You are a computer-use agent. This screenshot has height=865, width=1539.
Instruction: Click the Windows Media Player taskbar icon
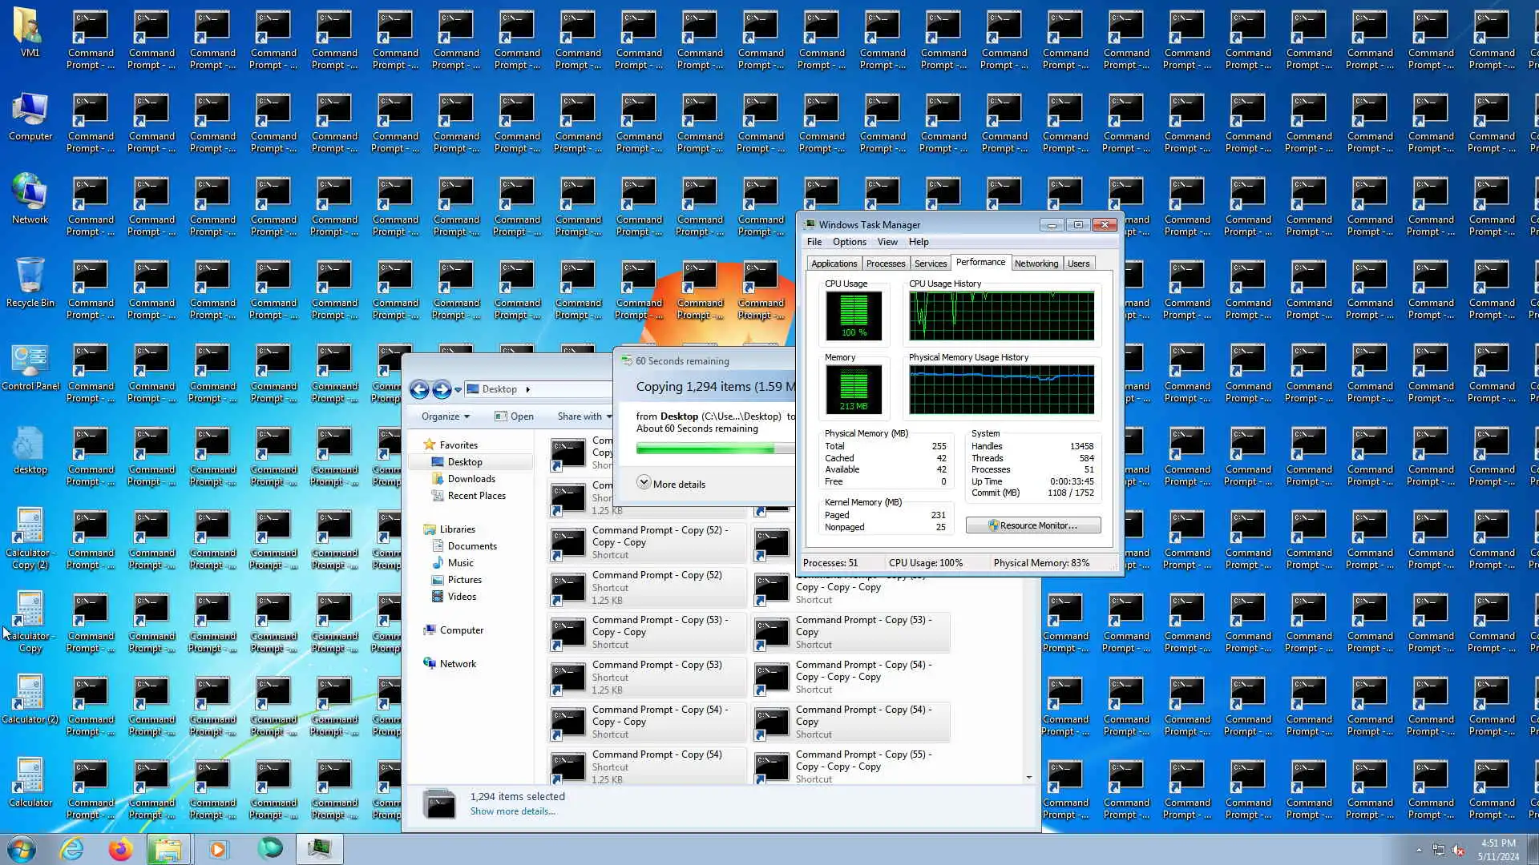[217, 849]
